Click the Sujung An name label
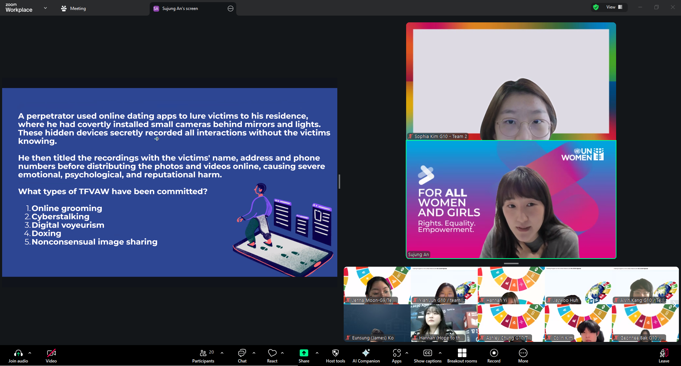681x366 pixels. click(x=419, y=255)
